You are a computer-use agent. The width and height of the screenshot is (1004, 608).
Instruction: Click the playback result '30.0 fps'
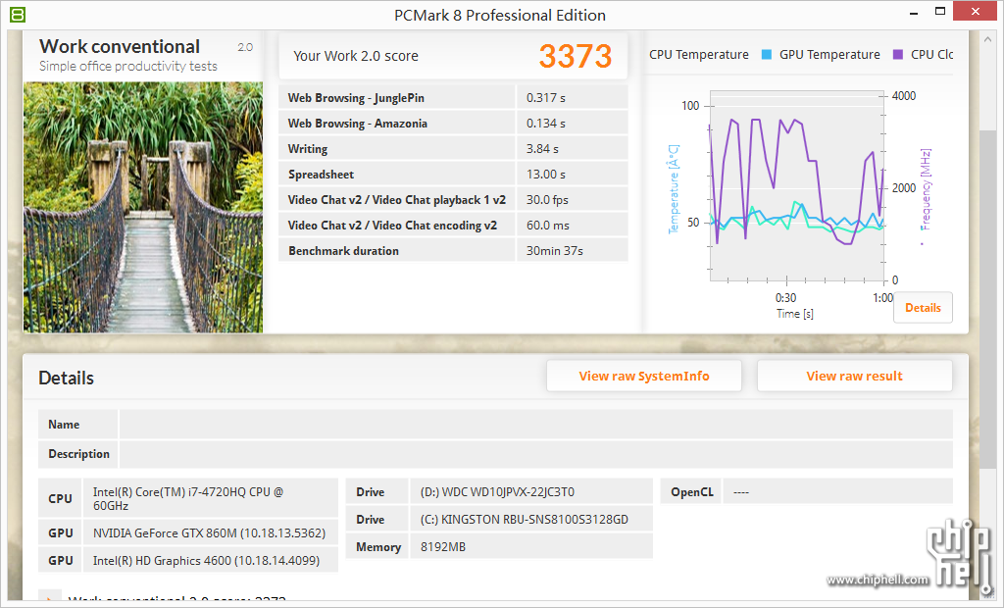click(x=547, y=200)
